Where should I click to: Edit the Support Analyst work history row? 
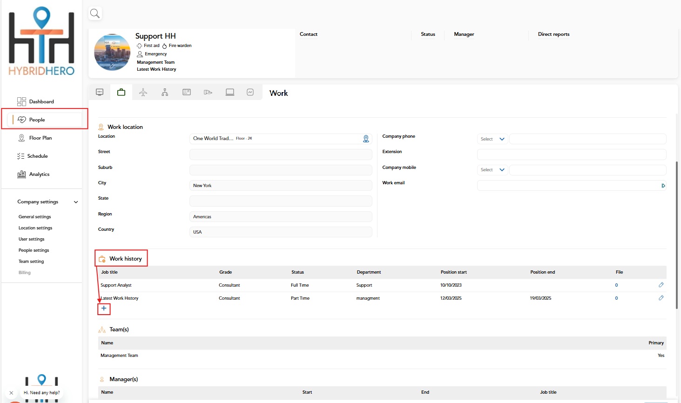point(661,285)
